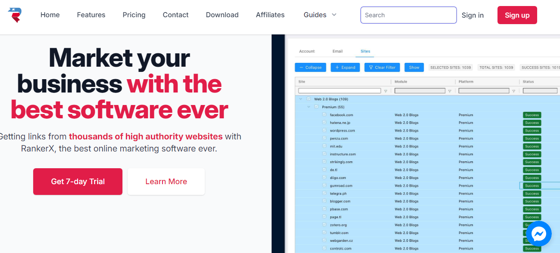Screen dimensions: 560x253
Task: Toggle the facebook.com checkbox
Action: (324, 115)
